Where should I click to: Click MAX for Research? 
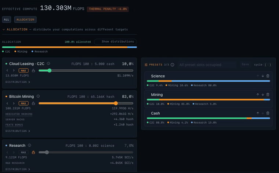(23, 152)
